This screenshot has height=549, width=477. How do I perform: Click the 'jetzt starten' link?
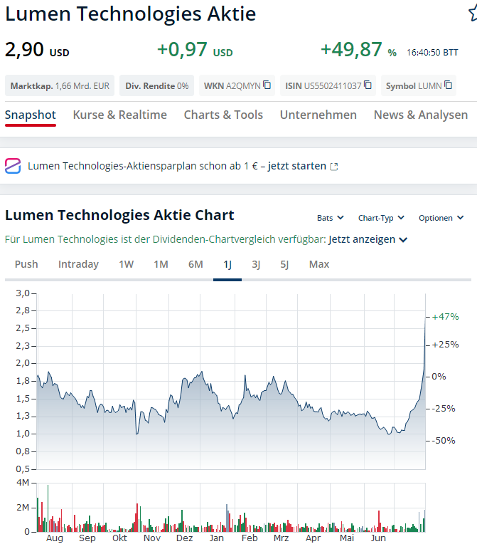296,166
